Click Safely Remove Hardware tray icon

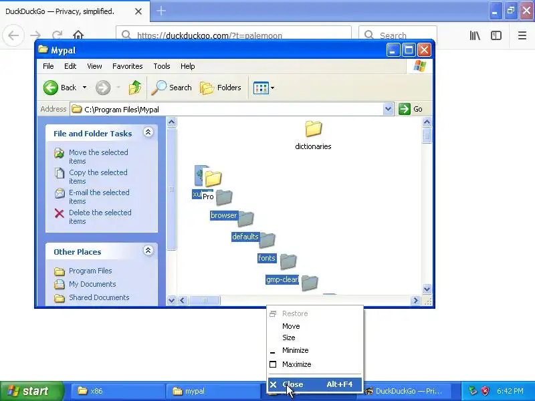[x=473, y=391]
